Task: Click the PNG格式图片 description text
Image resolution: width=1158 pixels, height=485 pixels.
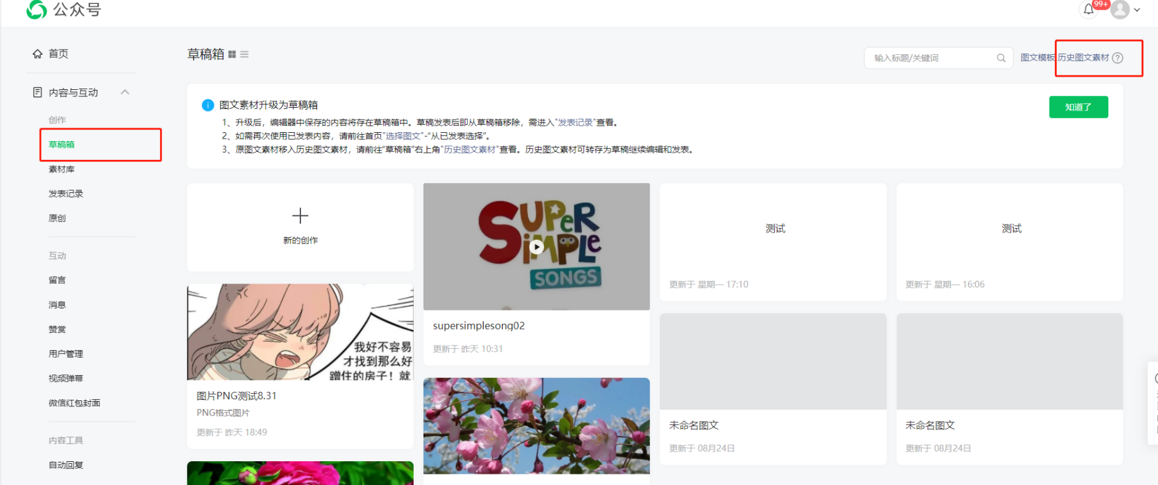Action: (223, 413)
